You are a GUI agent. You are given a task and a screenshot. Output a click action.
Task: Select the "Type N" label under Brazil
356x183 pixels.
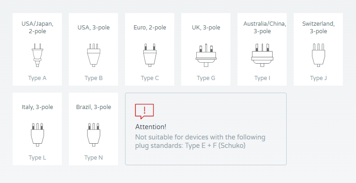tap(94, 158)
